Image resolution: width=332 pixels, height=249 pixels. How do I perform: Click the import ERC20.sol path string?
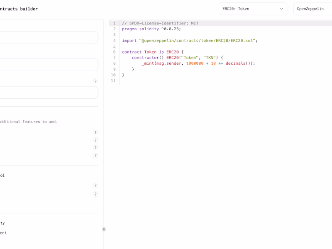(x=197, y=41)
